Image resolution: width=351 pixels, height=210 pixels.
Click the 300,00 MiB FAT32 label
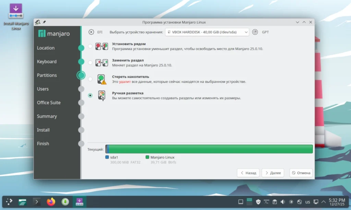125,162
